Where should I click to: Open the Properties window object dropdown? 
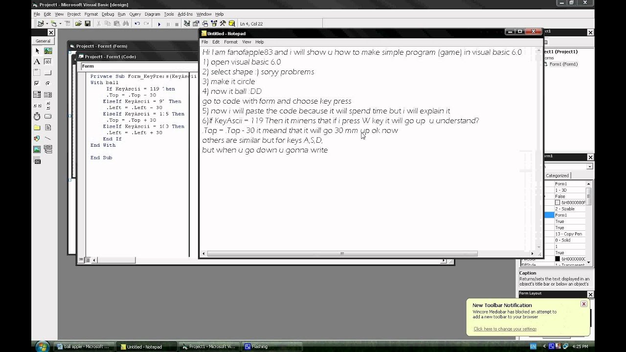coord(590,166)
